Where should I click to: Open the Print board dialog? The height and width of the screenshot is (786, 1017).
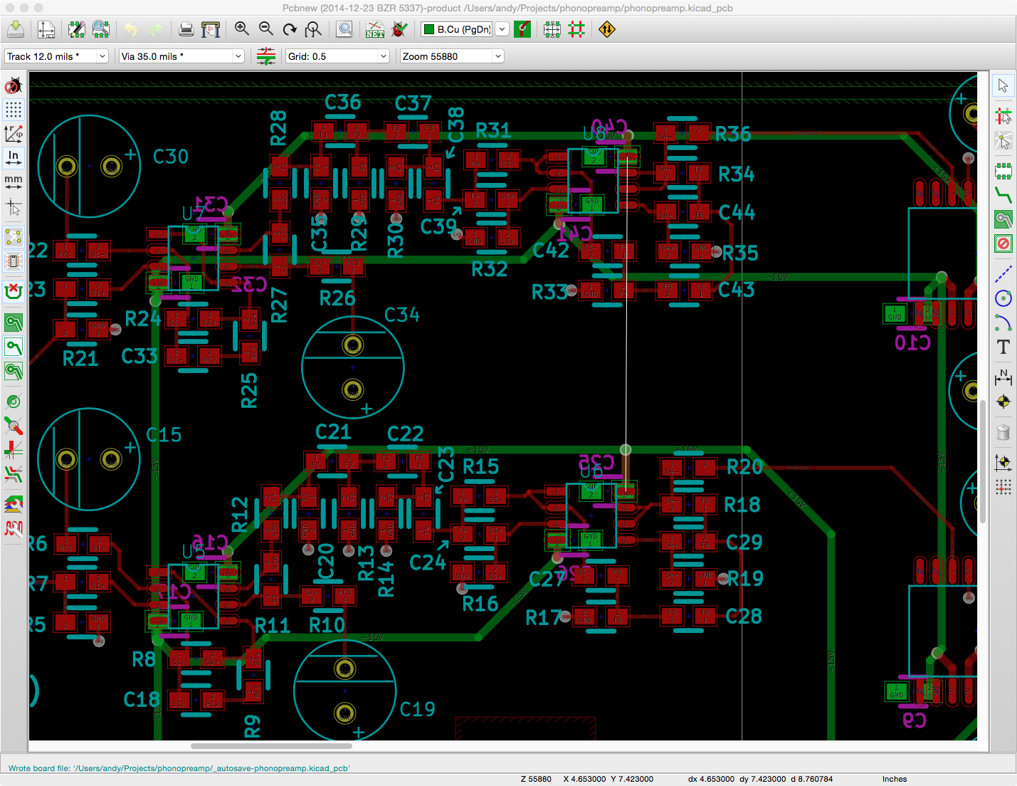186,29
